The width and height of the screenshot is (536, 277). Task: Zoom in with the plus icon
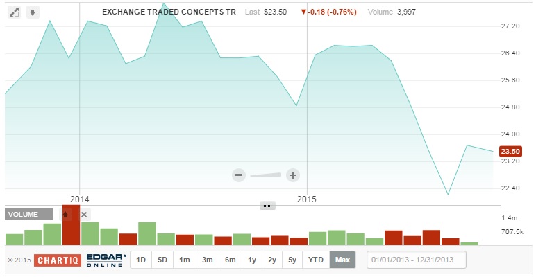(x=293, y=175)
